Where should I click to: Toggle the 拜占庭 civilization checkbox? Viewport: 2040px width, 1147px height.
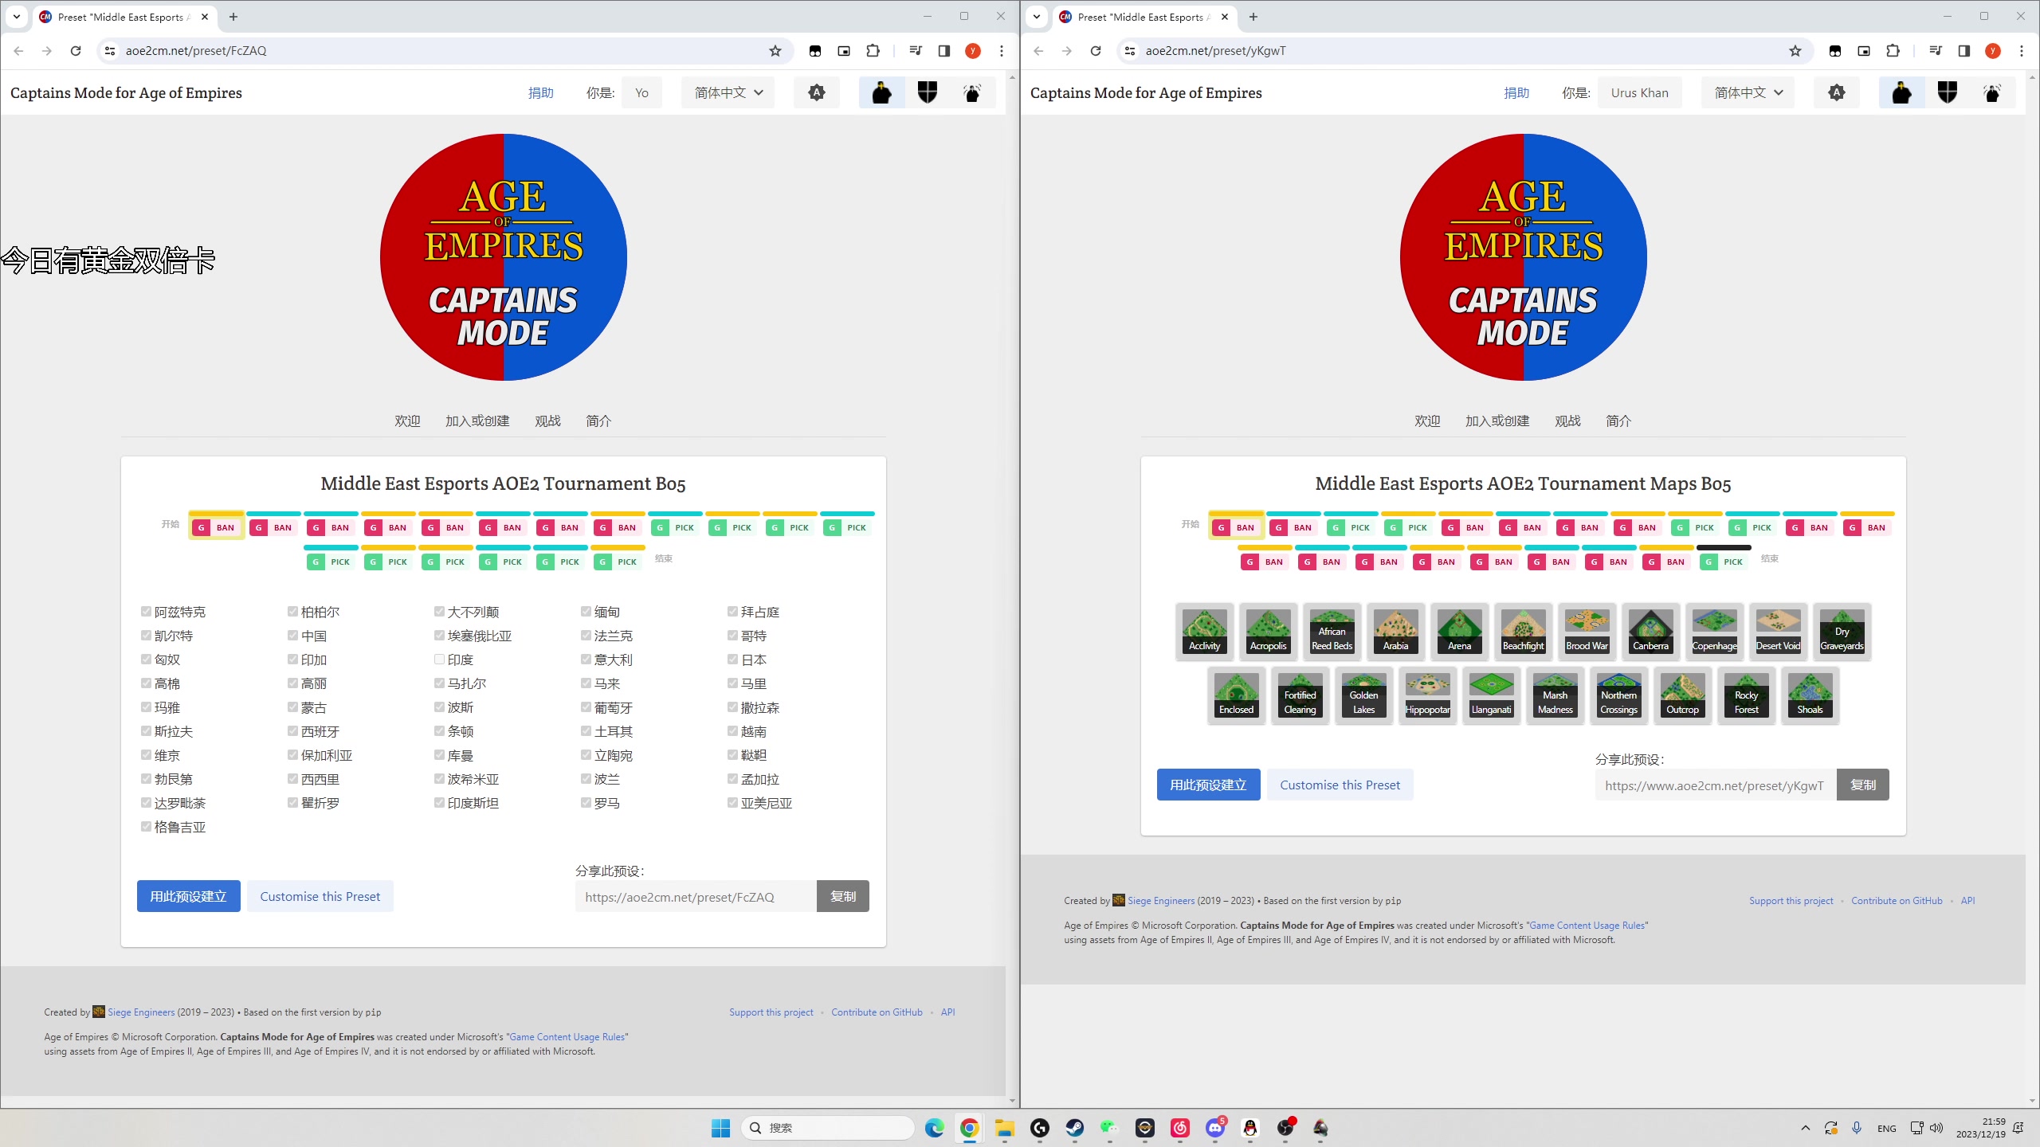(732, 612)
